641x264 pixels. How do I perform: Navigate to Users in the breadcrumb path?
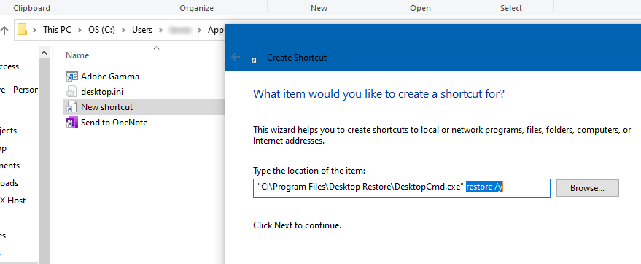pos(142,30)
